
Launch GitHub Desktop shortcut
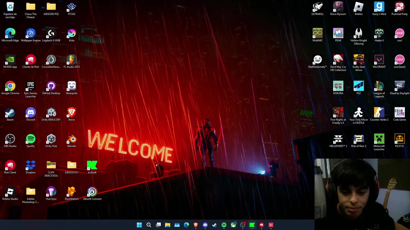(51, 88)
